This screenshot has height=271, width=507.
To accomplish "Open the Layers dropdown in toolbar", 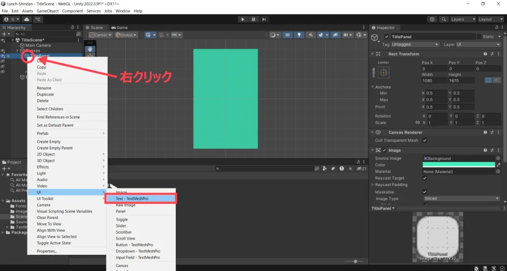I will click(463, 19).
